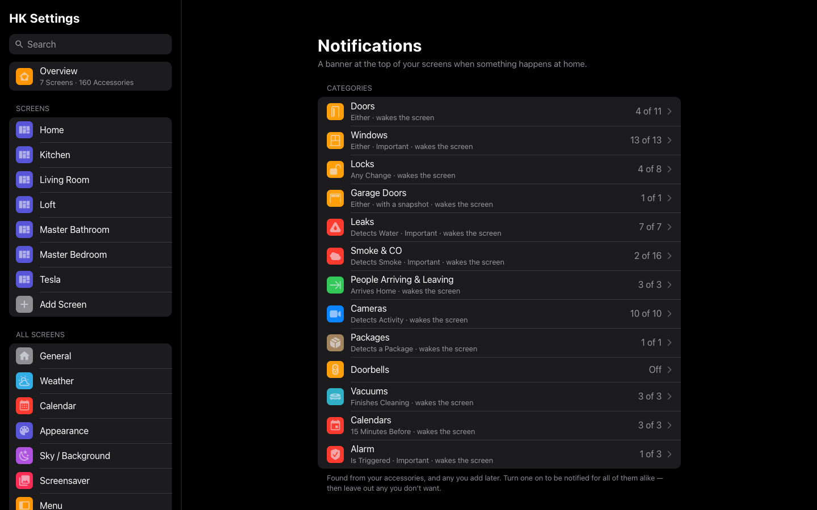Viewport: 817px width, 510px height.
Task: Click the Calendars category icon
Action: click(335, 426)
